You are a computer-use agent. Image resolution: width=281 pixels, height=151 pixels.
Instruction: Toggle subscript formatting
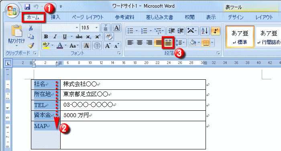pyautogui.click(x=88, y=37)
